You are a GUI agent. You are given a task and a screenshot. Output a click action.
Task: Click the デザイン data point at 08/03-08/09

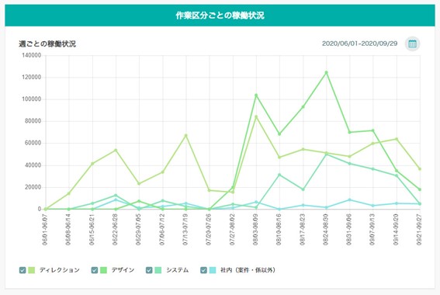(x=256, y=95)
